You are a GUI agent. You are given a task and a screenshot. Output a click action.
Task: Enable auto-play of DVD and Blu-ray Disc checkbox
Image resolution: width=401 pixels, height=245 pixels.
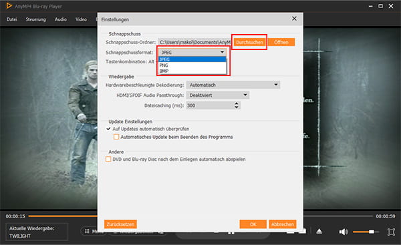coord(108,159)
